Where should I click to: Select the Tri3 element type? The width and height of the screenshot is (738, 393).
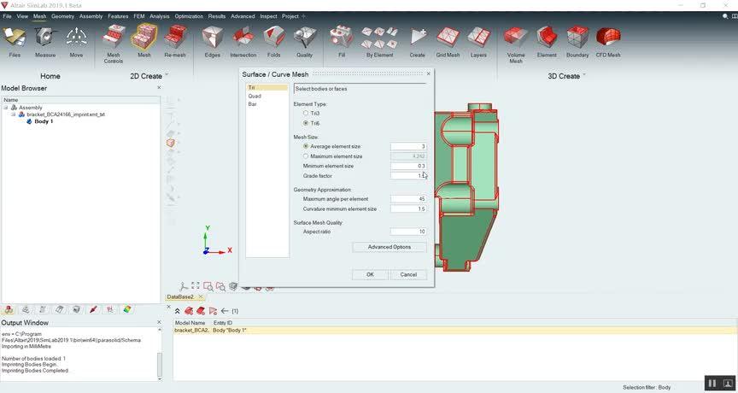[x=306, y=114]
